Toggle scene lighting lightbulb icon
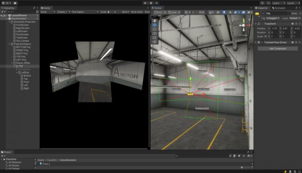302x173 pixels. (x=224, y=12)
